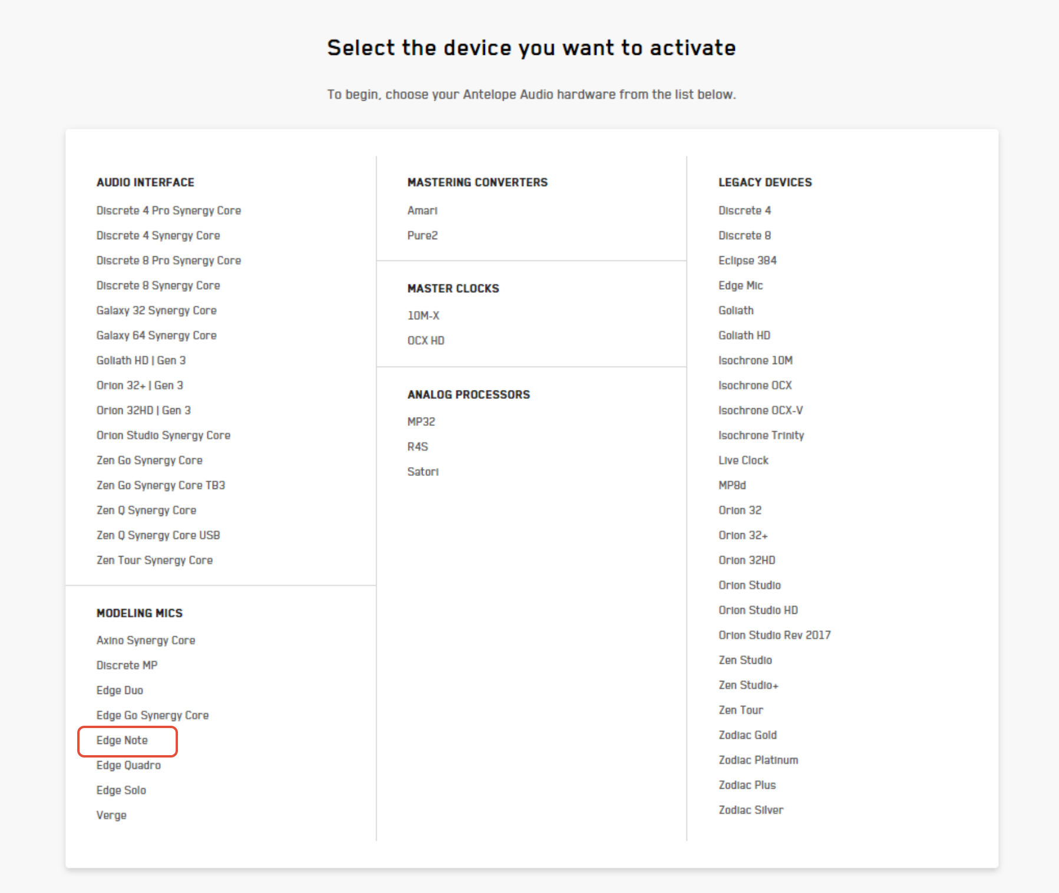Screen dimensions: 1059x893
Task: Choose Galaxy 32 Synergy Core
Action: point(156,310)
